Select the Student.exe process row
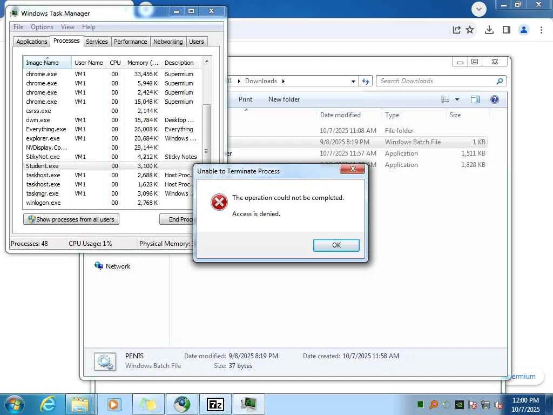 click(x=112, y=166)
